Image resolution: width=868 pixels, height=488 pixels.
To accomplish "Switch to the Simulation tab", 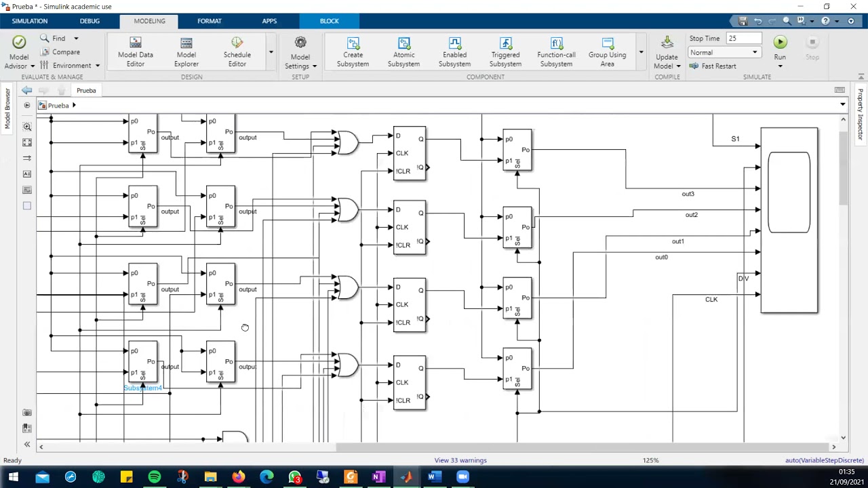I will pos(30,21).
